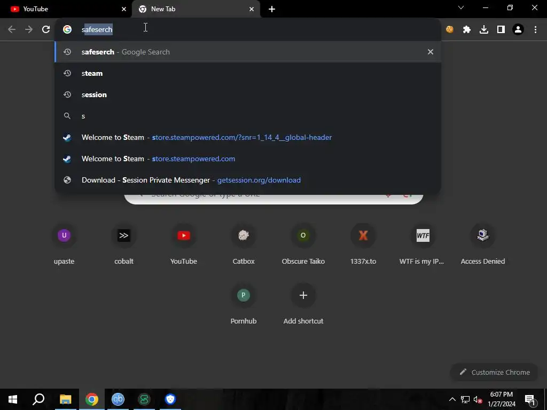547x410 pixels.
Task: Click the browser back arrow
Action: [12, 29]
